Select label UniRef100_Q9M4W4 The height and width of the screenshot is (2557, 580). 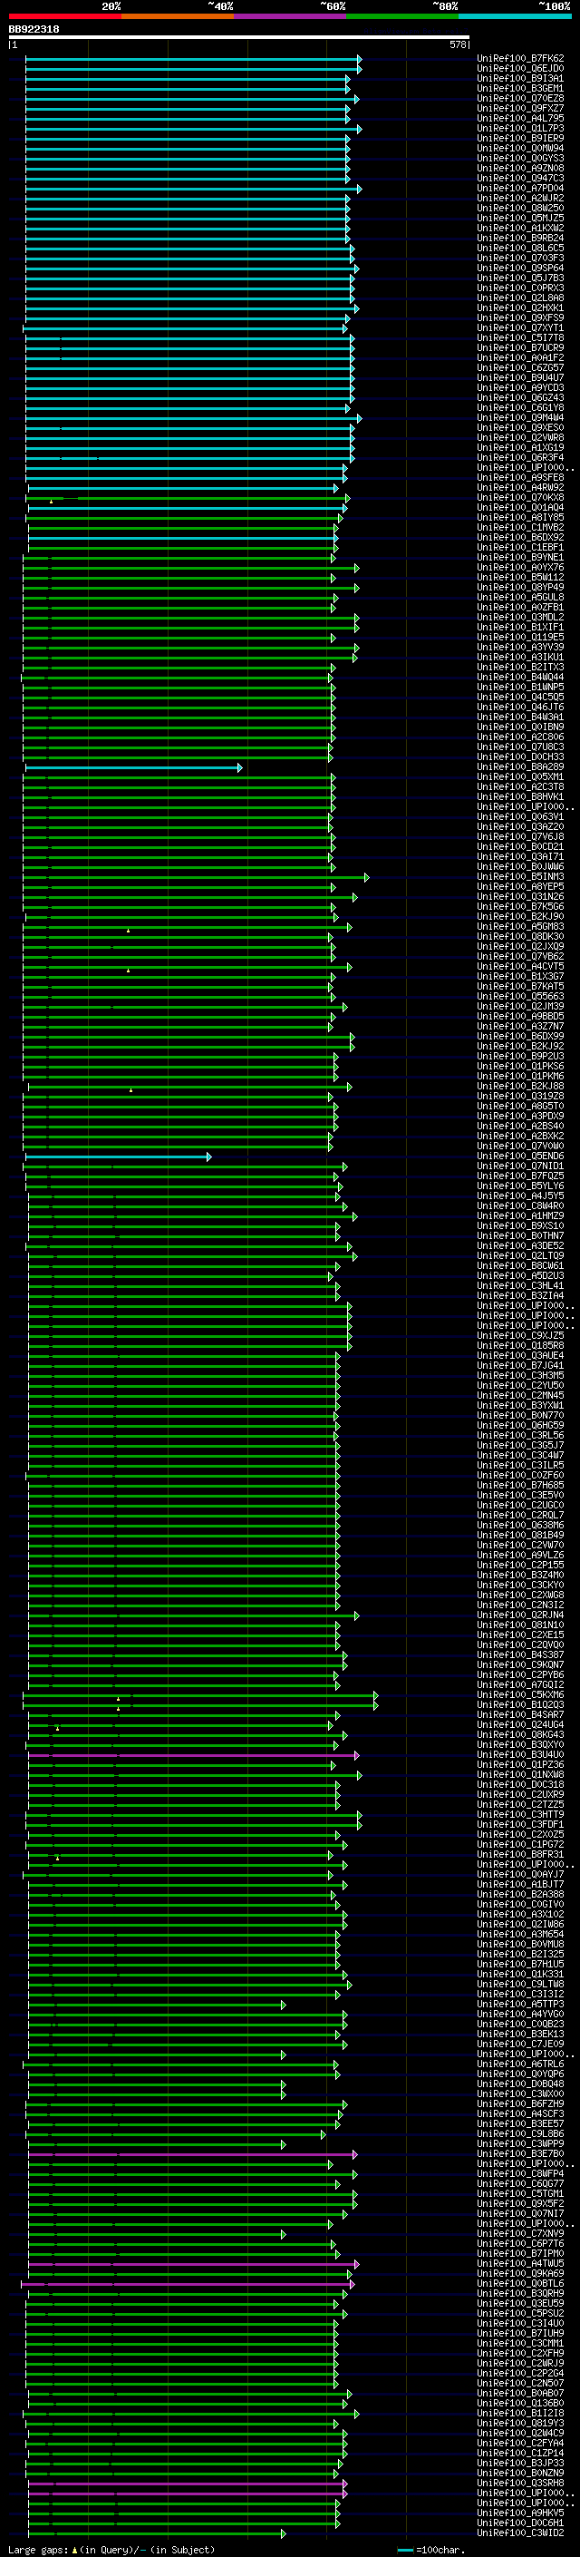pyautogui.click(x=520, y=418)
